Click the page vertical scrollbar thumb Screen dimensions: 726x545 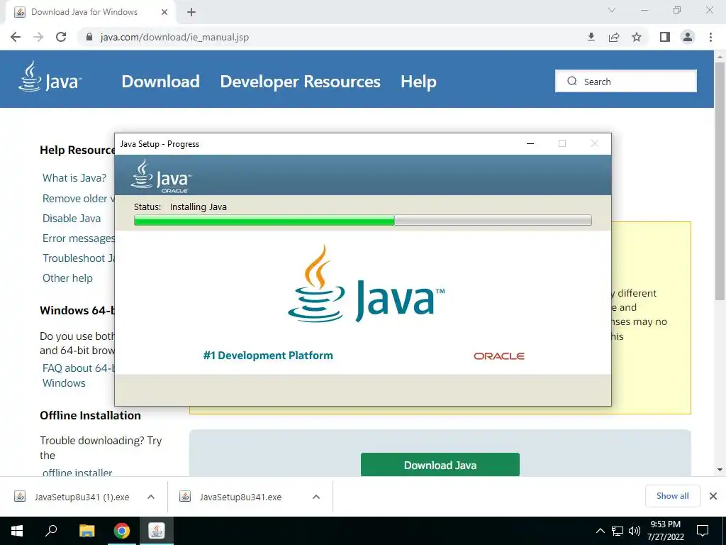pyautogui.click(x=720, y=181)
